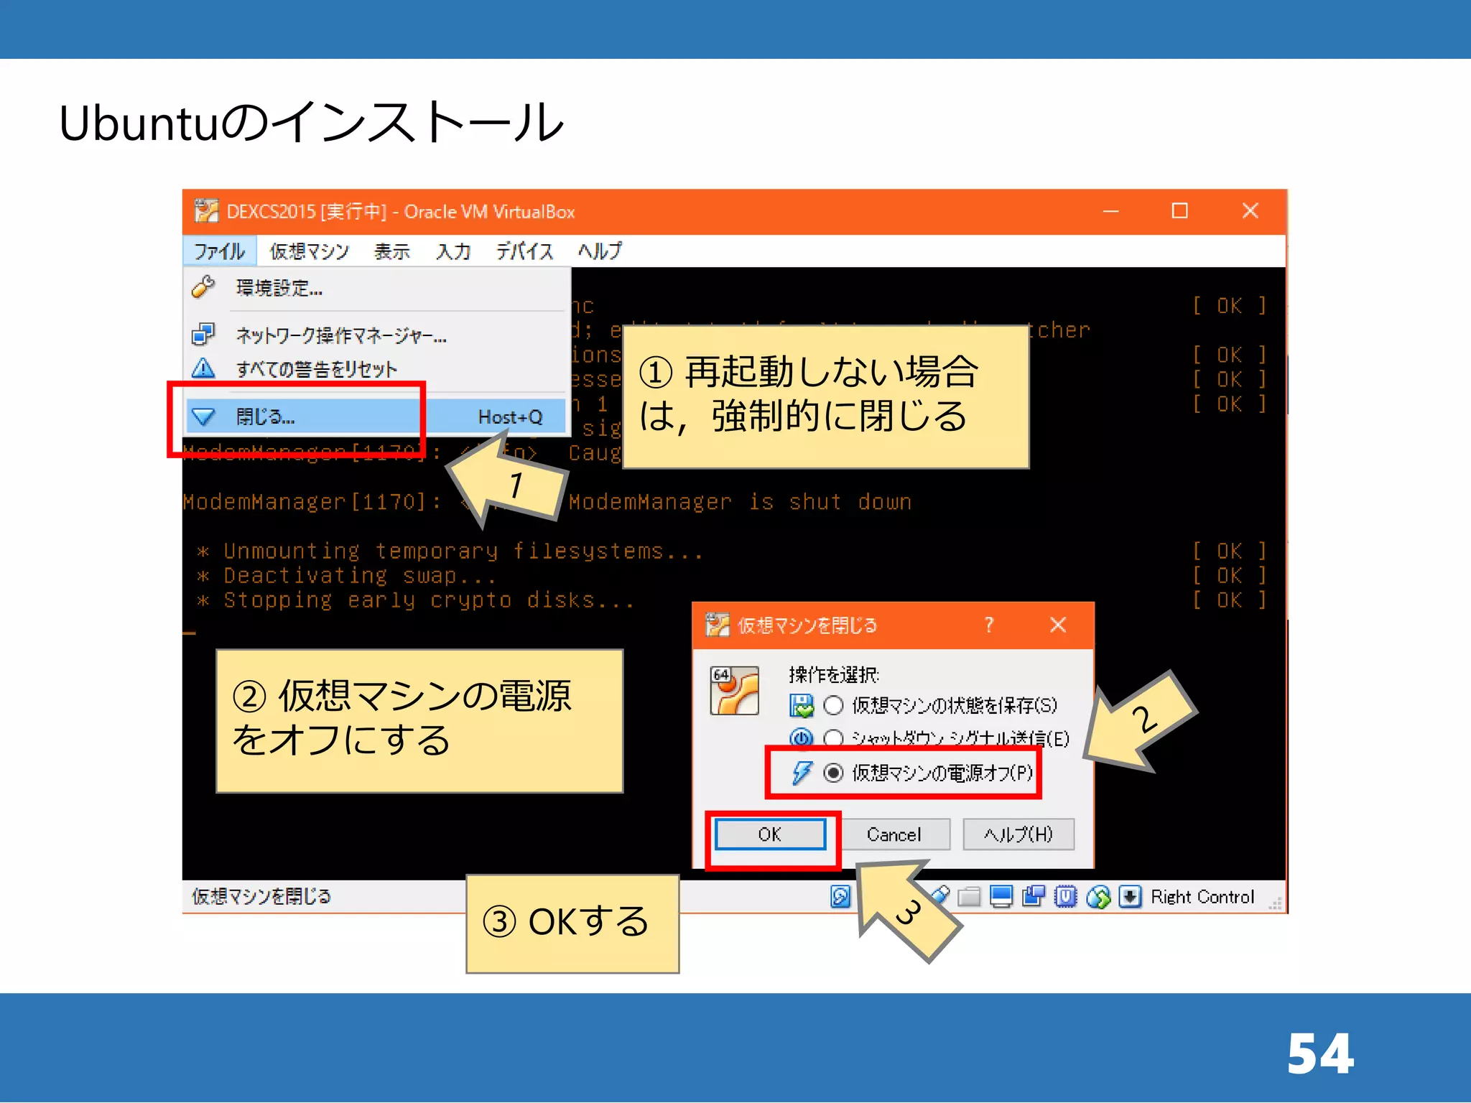The height and width of the screenshot is (1103, 1471).
Task: Open the 表示 menu
Action: point(392,251)
